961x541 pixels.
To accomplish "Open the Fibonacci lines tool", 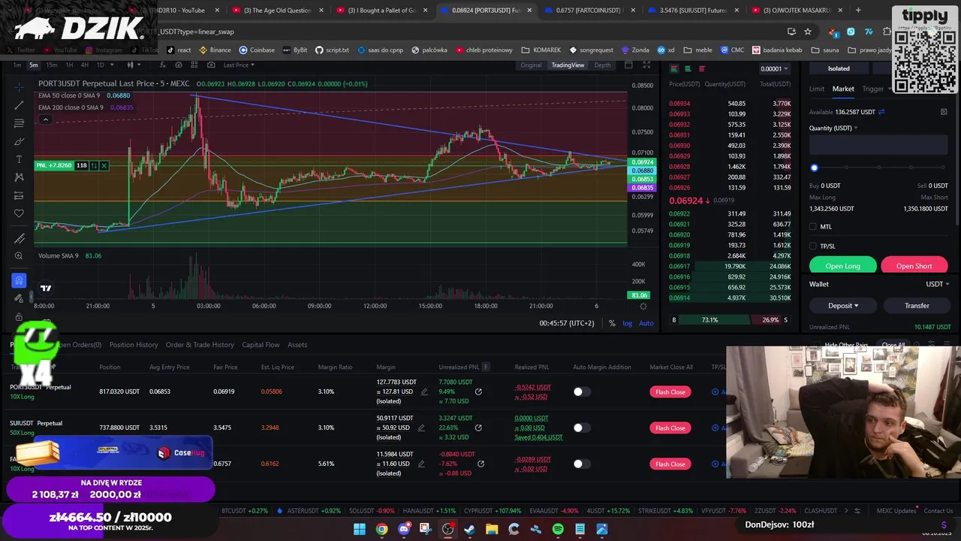I will 19,123.
